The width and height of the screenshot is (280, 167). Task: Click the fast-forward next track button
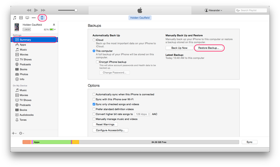click(43, 10)
